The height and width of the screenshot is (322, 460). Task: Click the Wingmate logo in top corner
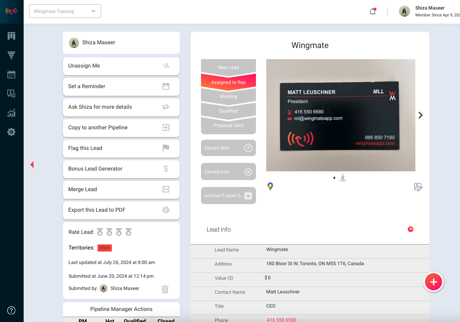click(x=11, y=11)
